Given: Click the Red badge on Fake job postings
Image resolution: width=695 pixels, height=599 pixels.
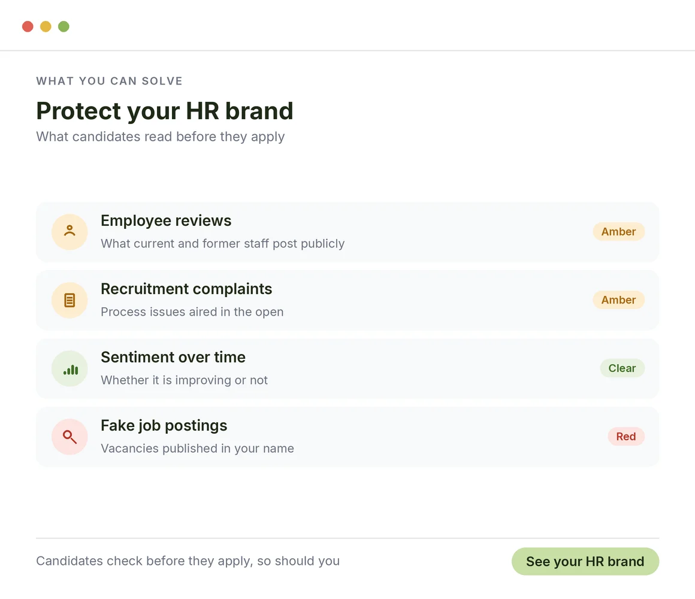Looking at the screenshot, I should [x=626, y=437].
